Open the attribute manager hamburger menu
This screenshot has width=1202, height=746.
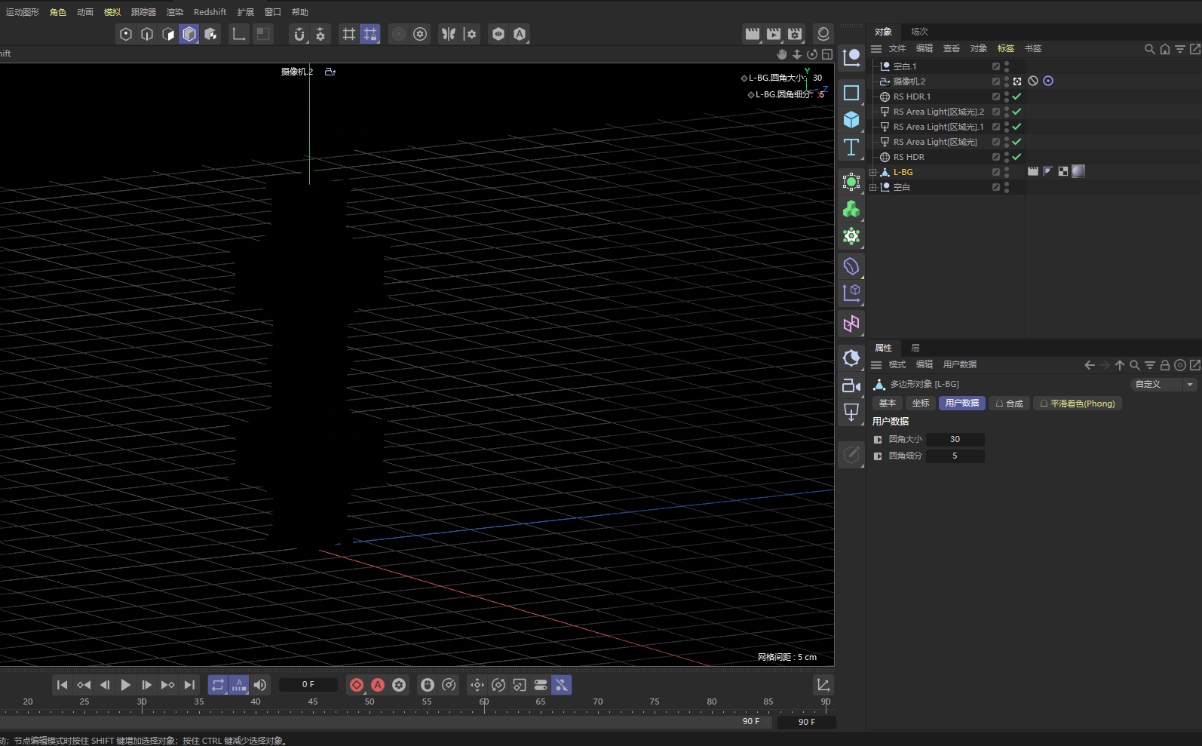(876, 364)
